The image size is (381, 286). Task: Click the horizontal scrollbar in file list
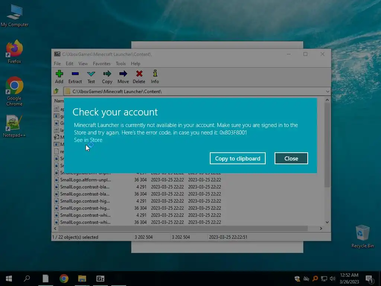pos(183,228)
